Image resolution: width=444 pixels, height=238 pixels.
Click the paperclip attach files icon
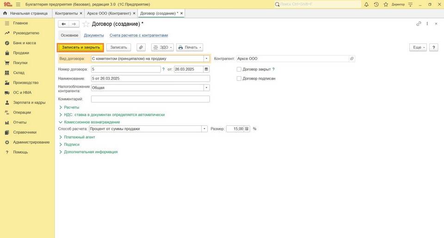(x=141, y=47)
